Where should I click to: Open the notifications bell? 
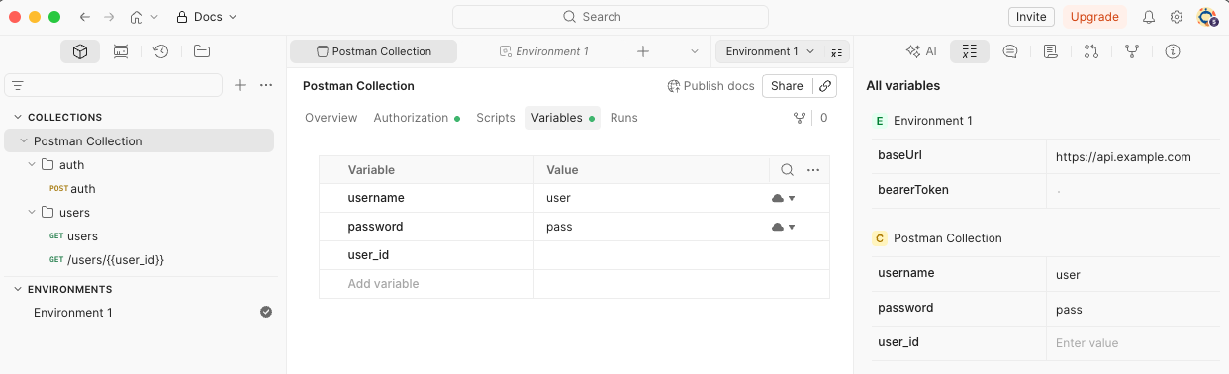click(1149, 17)
